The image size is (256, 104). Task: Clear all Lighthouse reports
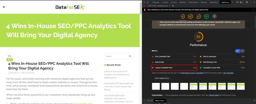[x=173, y=6]
